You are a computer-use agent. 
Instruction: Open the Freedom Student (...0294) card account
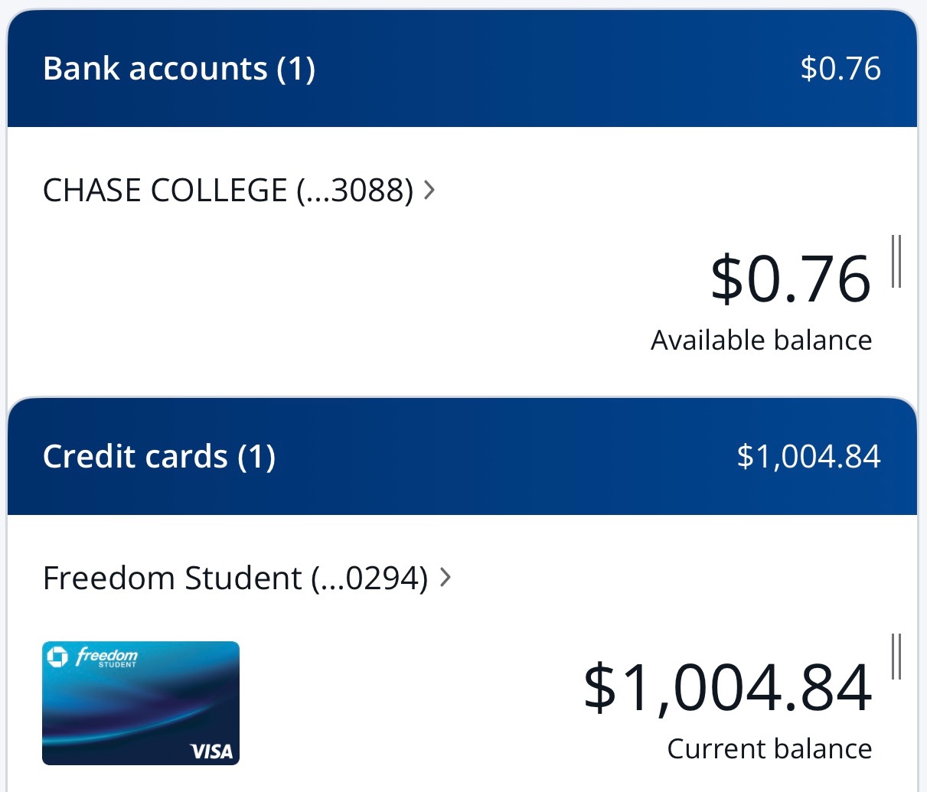(235, 578)
